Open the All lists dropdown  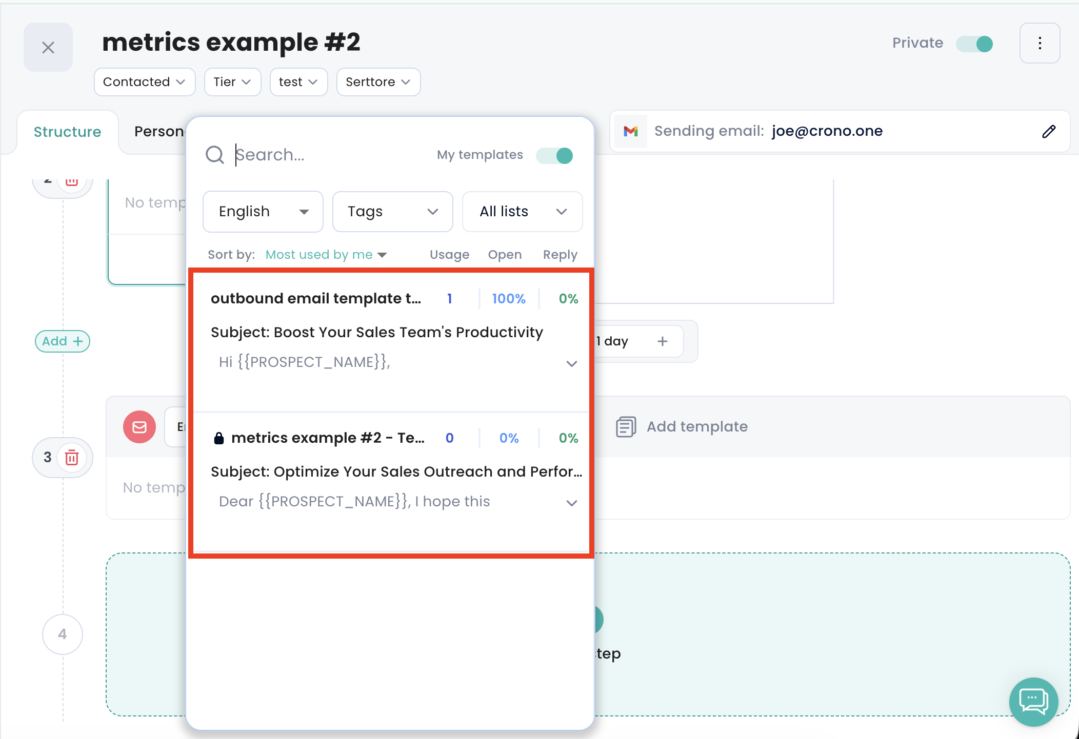coord(522,212)
